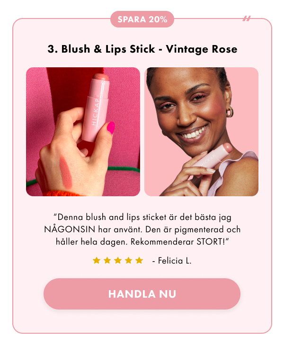Click the blush stick the model holds
The height and width of the screenshot is (356, 284).
coord(213,156)
